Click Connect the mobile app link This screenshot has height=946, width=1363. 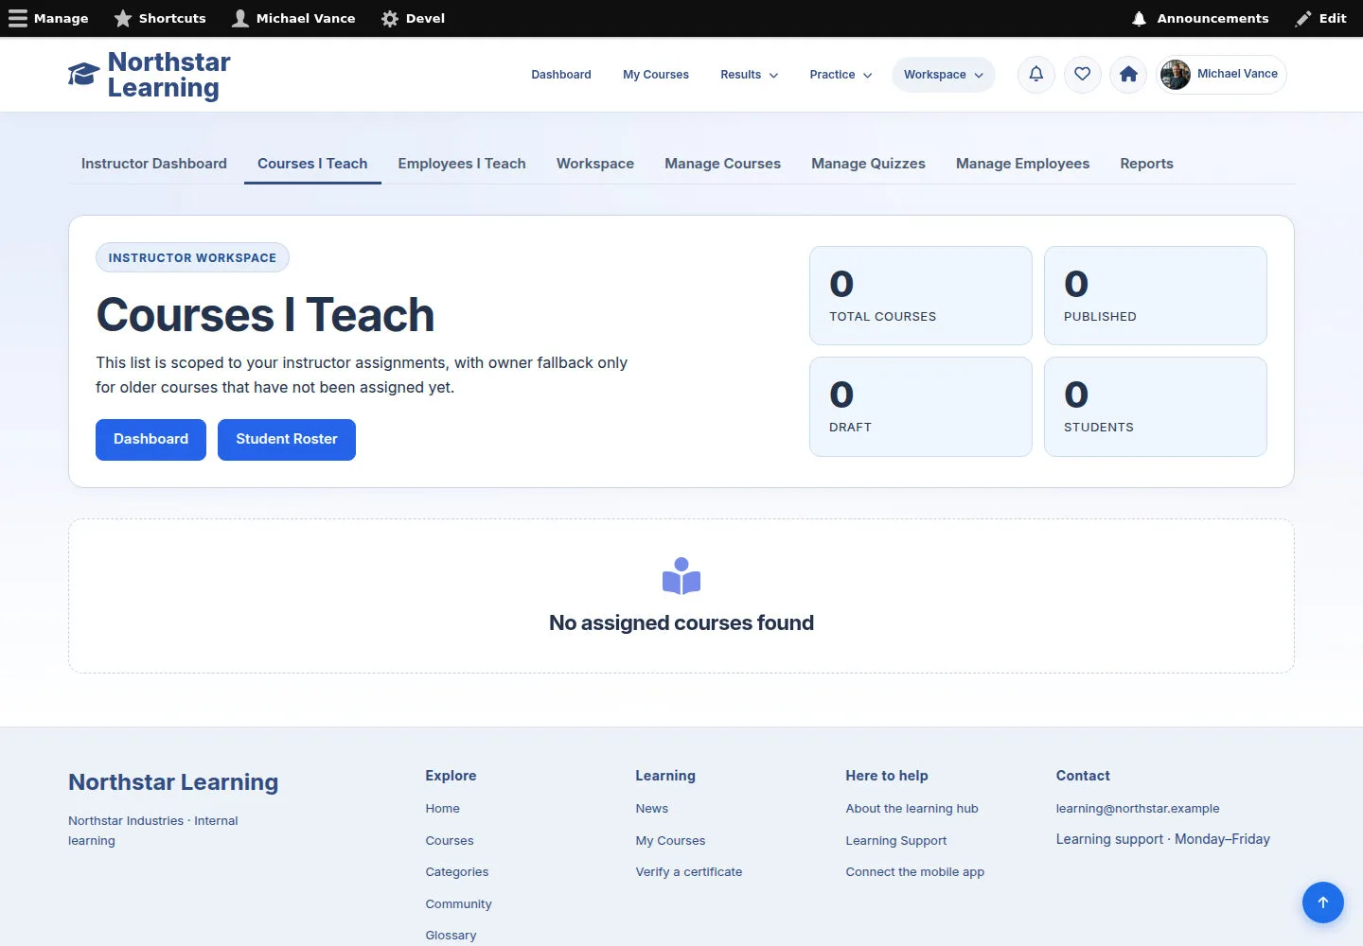click(915, 872)
